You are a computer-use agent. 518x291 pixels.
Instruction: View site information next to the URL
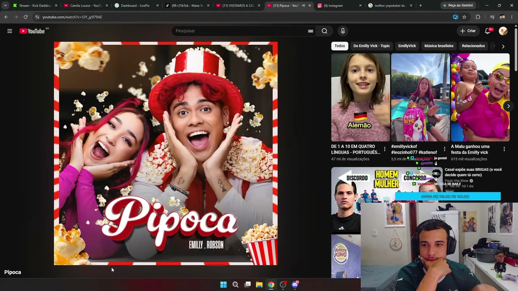[x=37, y=17]
